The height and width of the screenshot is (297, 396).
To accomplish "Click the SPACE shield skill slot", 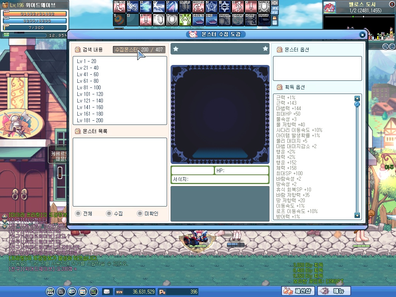I will coord(264,7).
